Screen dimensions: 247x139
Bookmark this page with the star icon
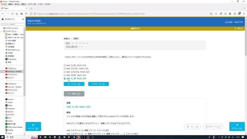[211, 14]
